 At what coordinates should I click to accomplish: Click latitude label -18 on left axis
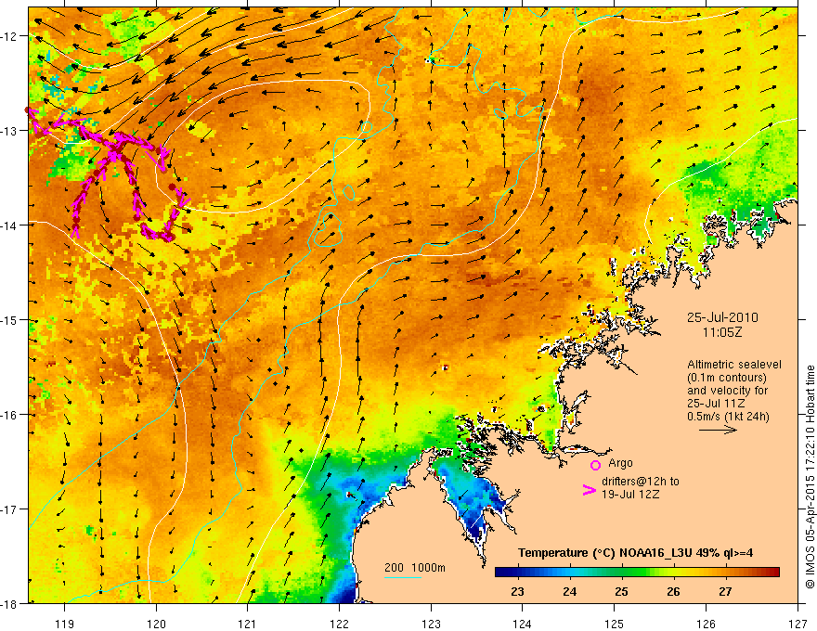click(10, 603)
